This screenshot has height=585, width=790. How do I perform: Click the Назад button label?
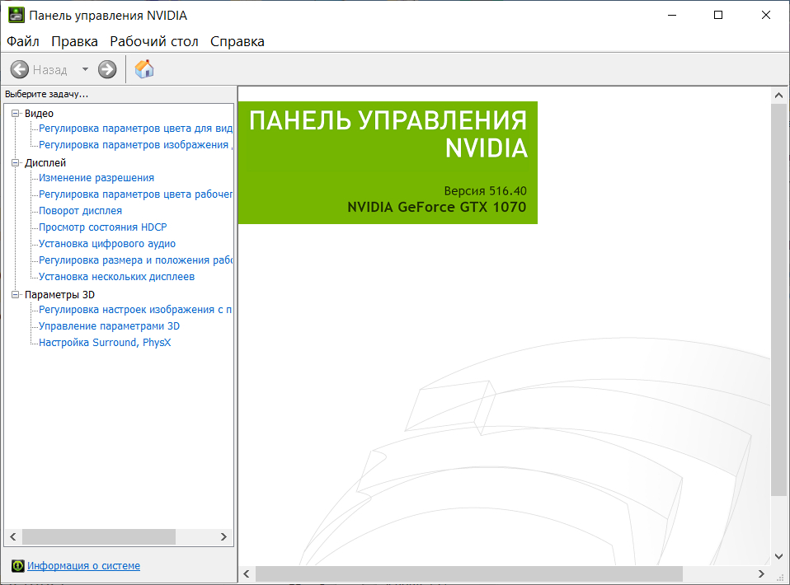point(49,69)
